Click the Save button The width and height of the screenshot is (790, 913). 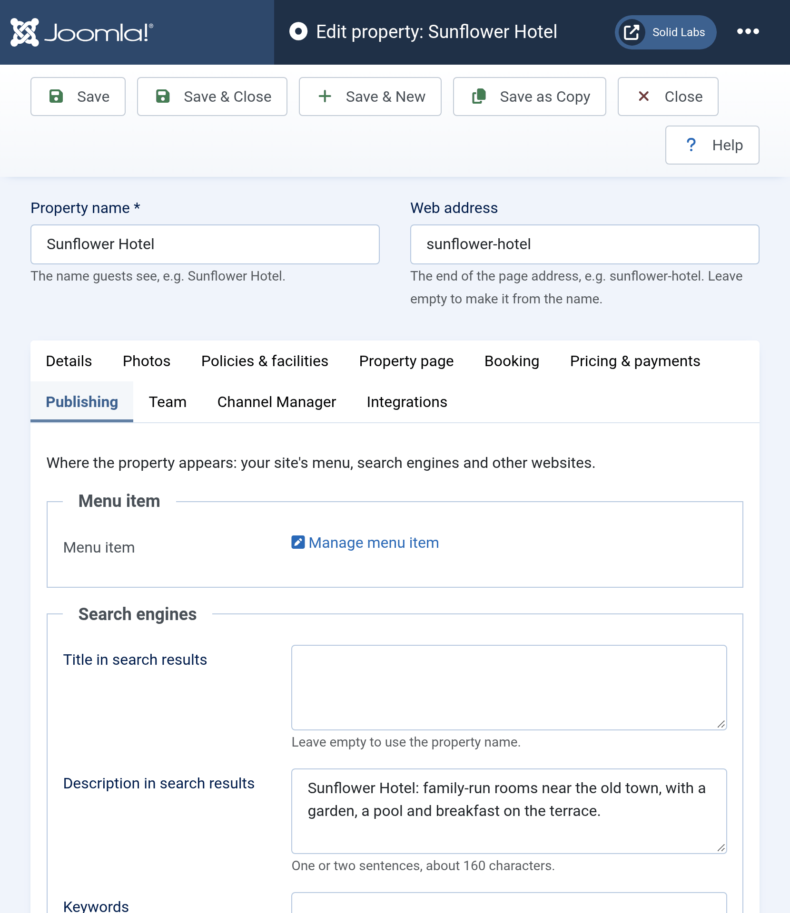point(78,97)
